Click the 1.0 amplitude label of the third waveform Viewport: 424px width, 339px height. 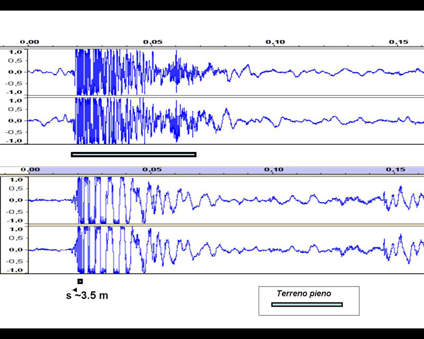tap(15, 180)
